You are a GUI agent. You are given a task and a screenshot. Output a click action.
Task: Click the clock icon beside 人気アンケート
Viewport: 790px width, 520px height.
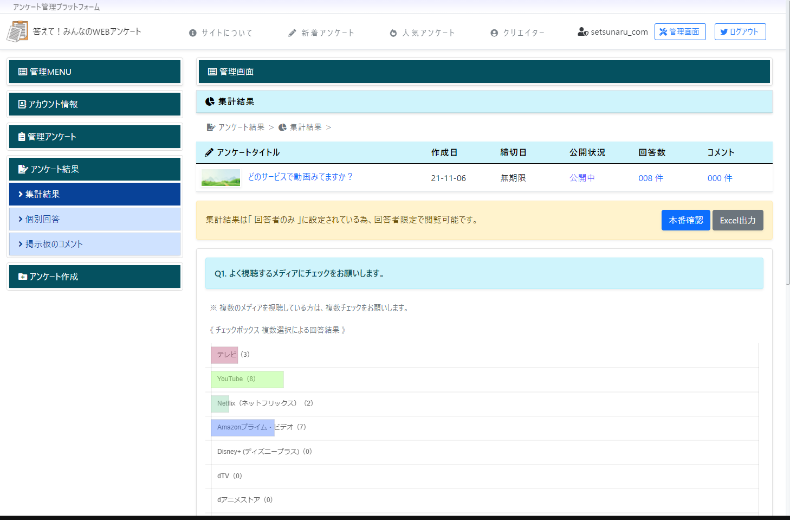393,33
